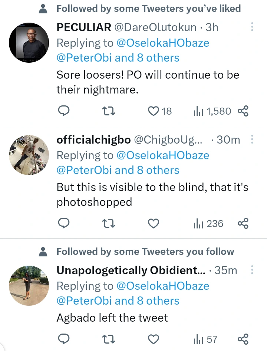Reply to 'Agbado left the tweet'
Screen dimensions: 267x351
[x=64, y=339]
